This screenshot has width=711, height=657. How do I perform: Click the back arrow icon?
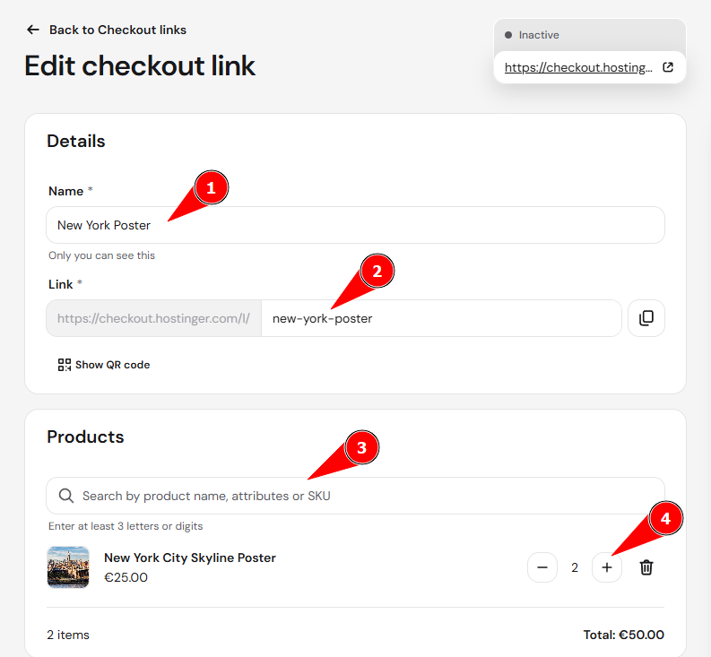pyautogui.click(x=32, y=30)
